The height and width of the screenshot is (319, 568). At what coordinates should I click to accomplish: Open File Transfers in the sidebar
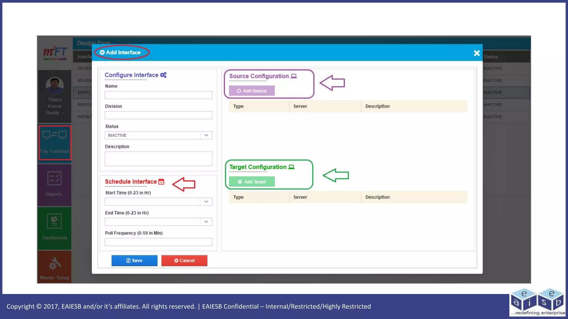(x=55, y=143)
